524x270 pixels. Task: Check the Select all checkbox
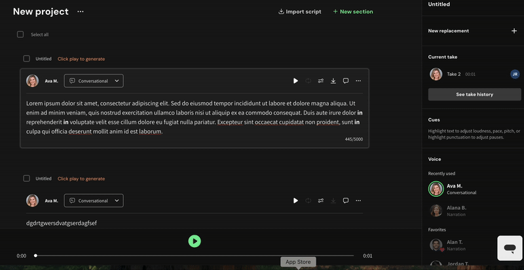[x=20, y=35]
